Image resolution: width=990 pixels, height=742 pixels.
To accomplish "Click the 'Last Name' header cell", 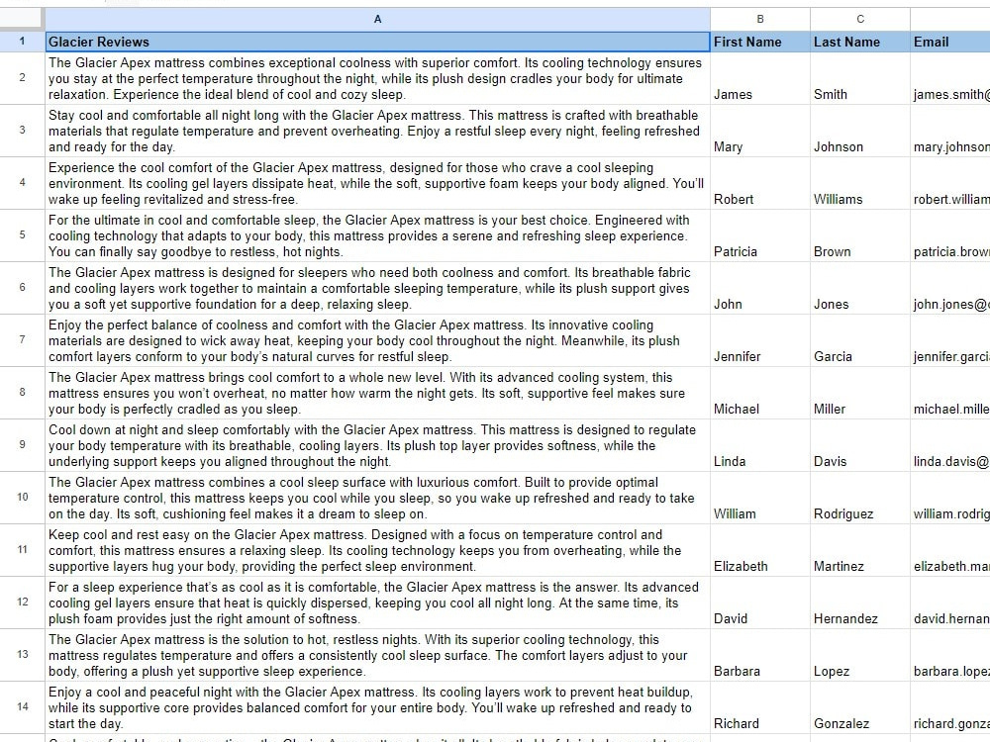I will coord(860,42).
